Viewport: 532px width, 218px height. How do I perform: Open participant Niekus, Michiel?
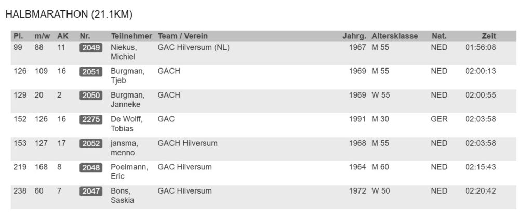(124, 51)
